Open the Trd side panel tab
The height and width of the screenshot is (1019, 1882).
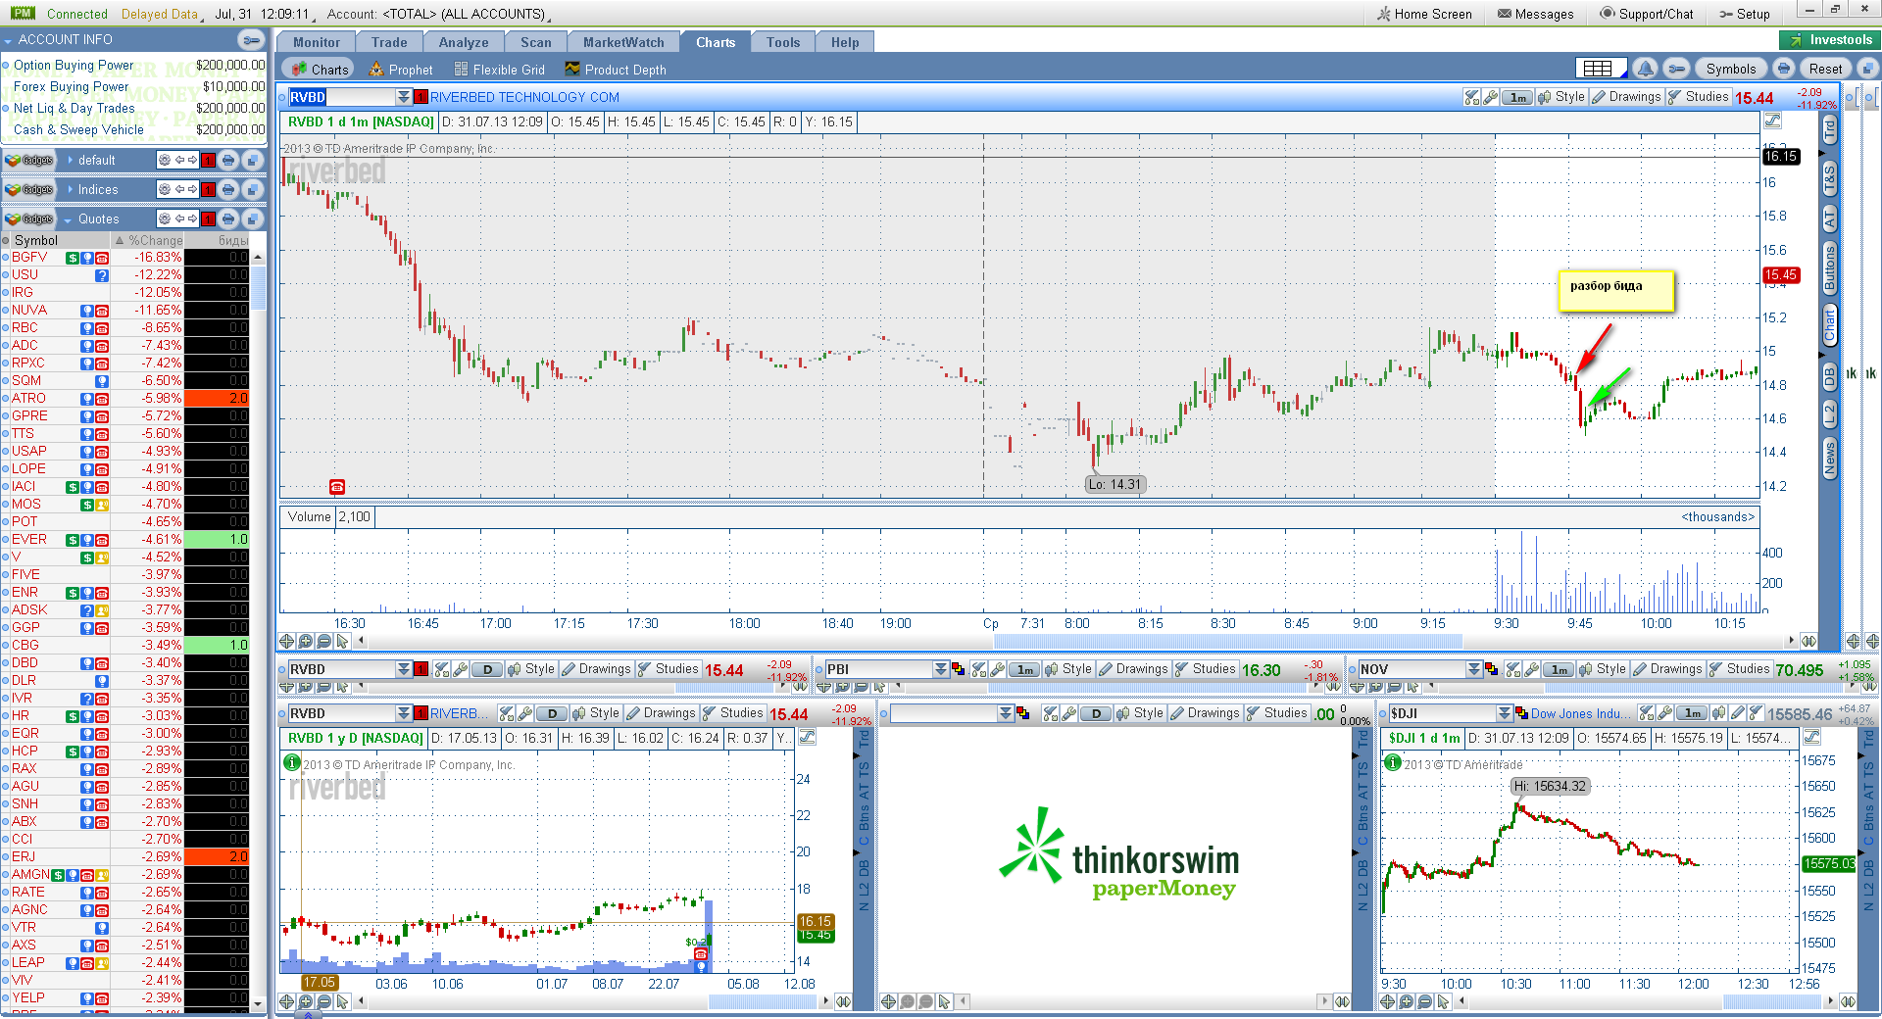[1829, 128]
